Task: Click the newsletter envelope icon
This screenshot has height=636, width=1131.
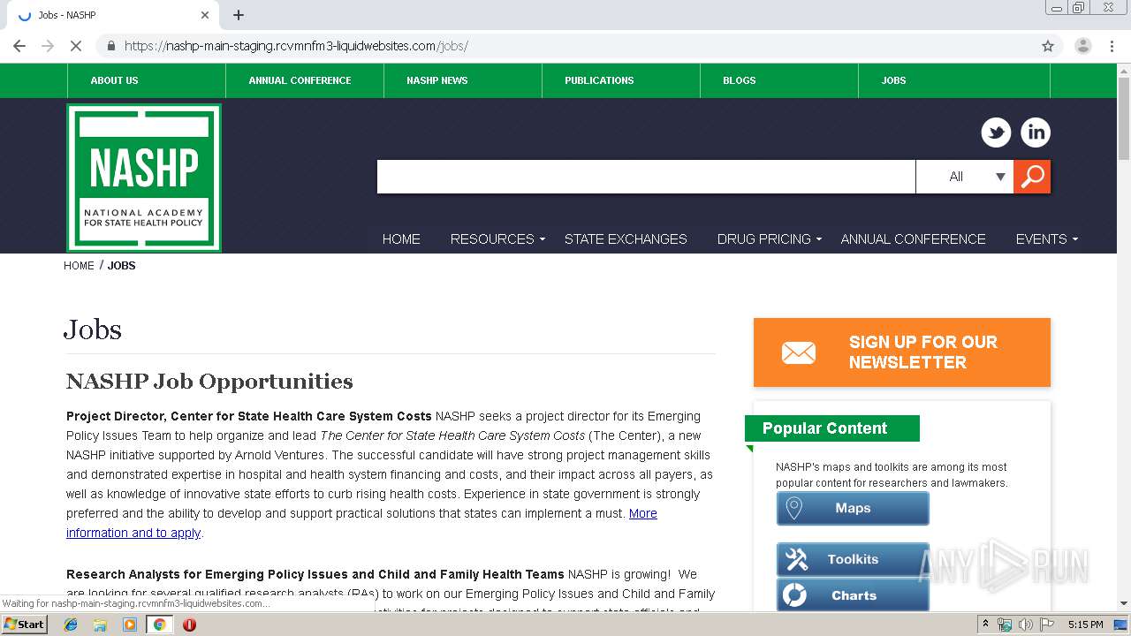Action: 799,352
